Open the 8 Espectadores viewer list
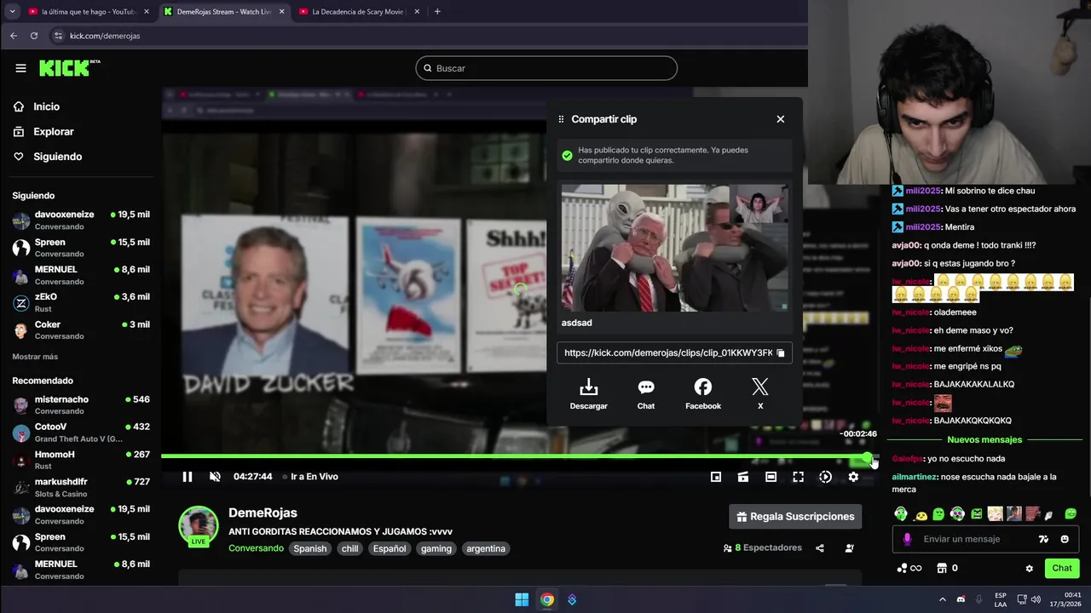Viewport: 1091px width, 613px height. coord(762,548)
